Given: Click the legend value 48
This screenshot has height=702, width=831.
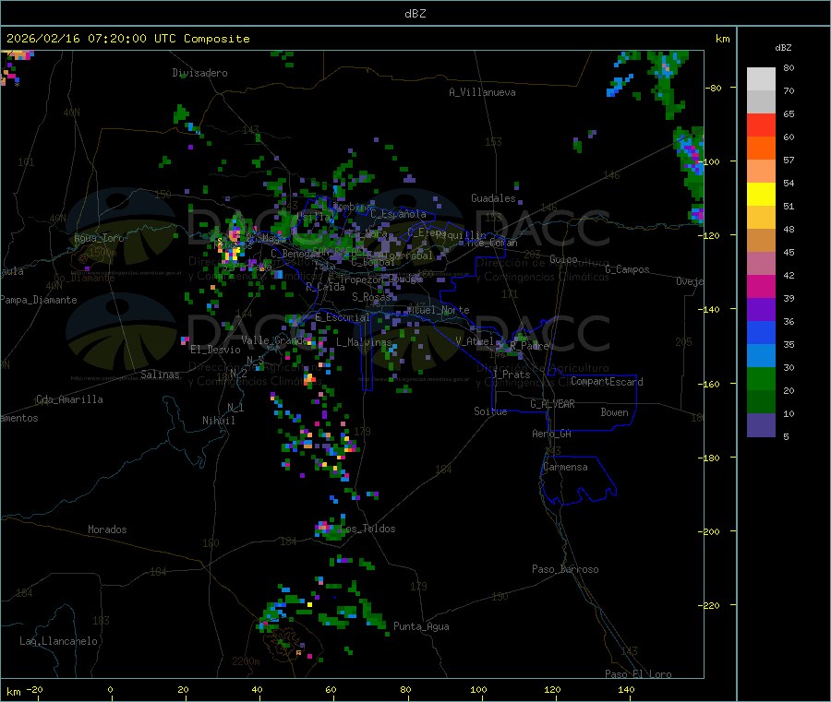Looking at the screenshot, I should click(x=789, y=230).
